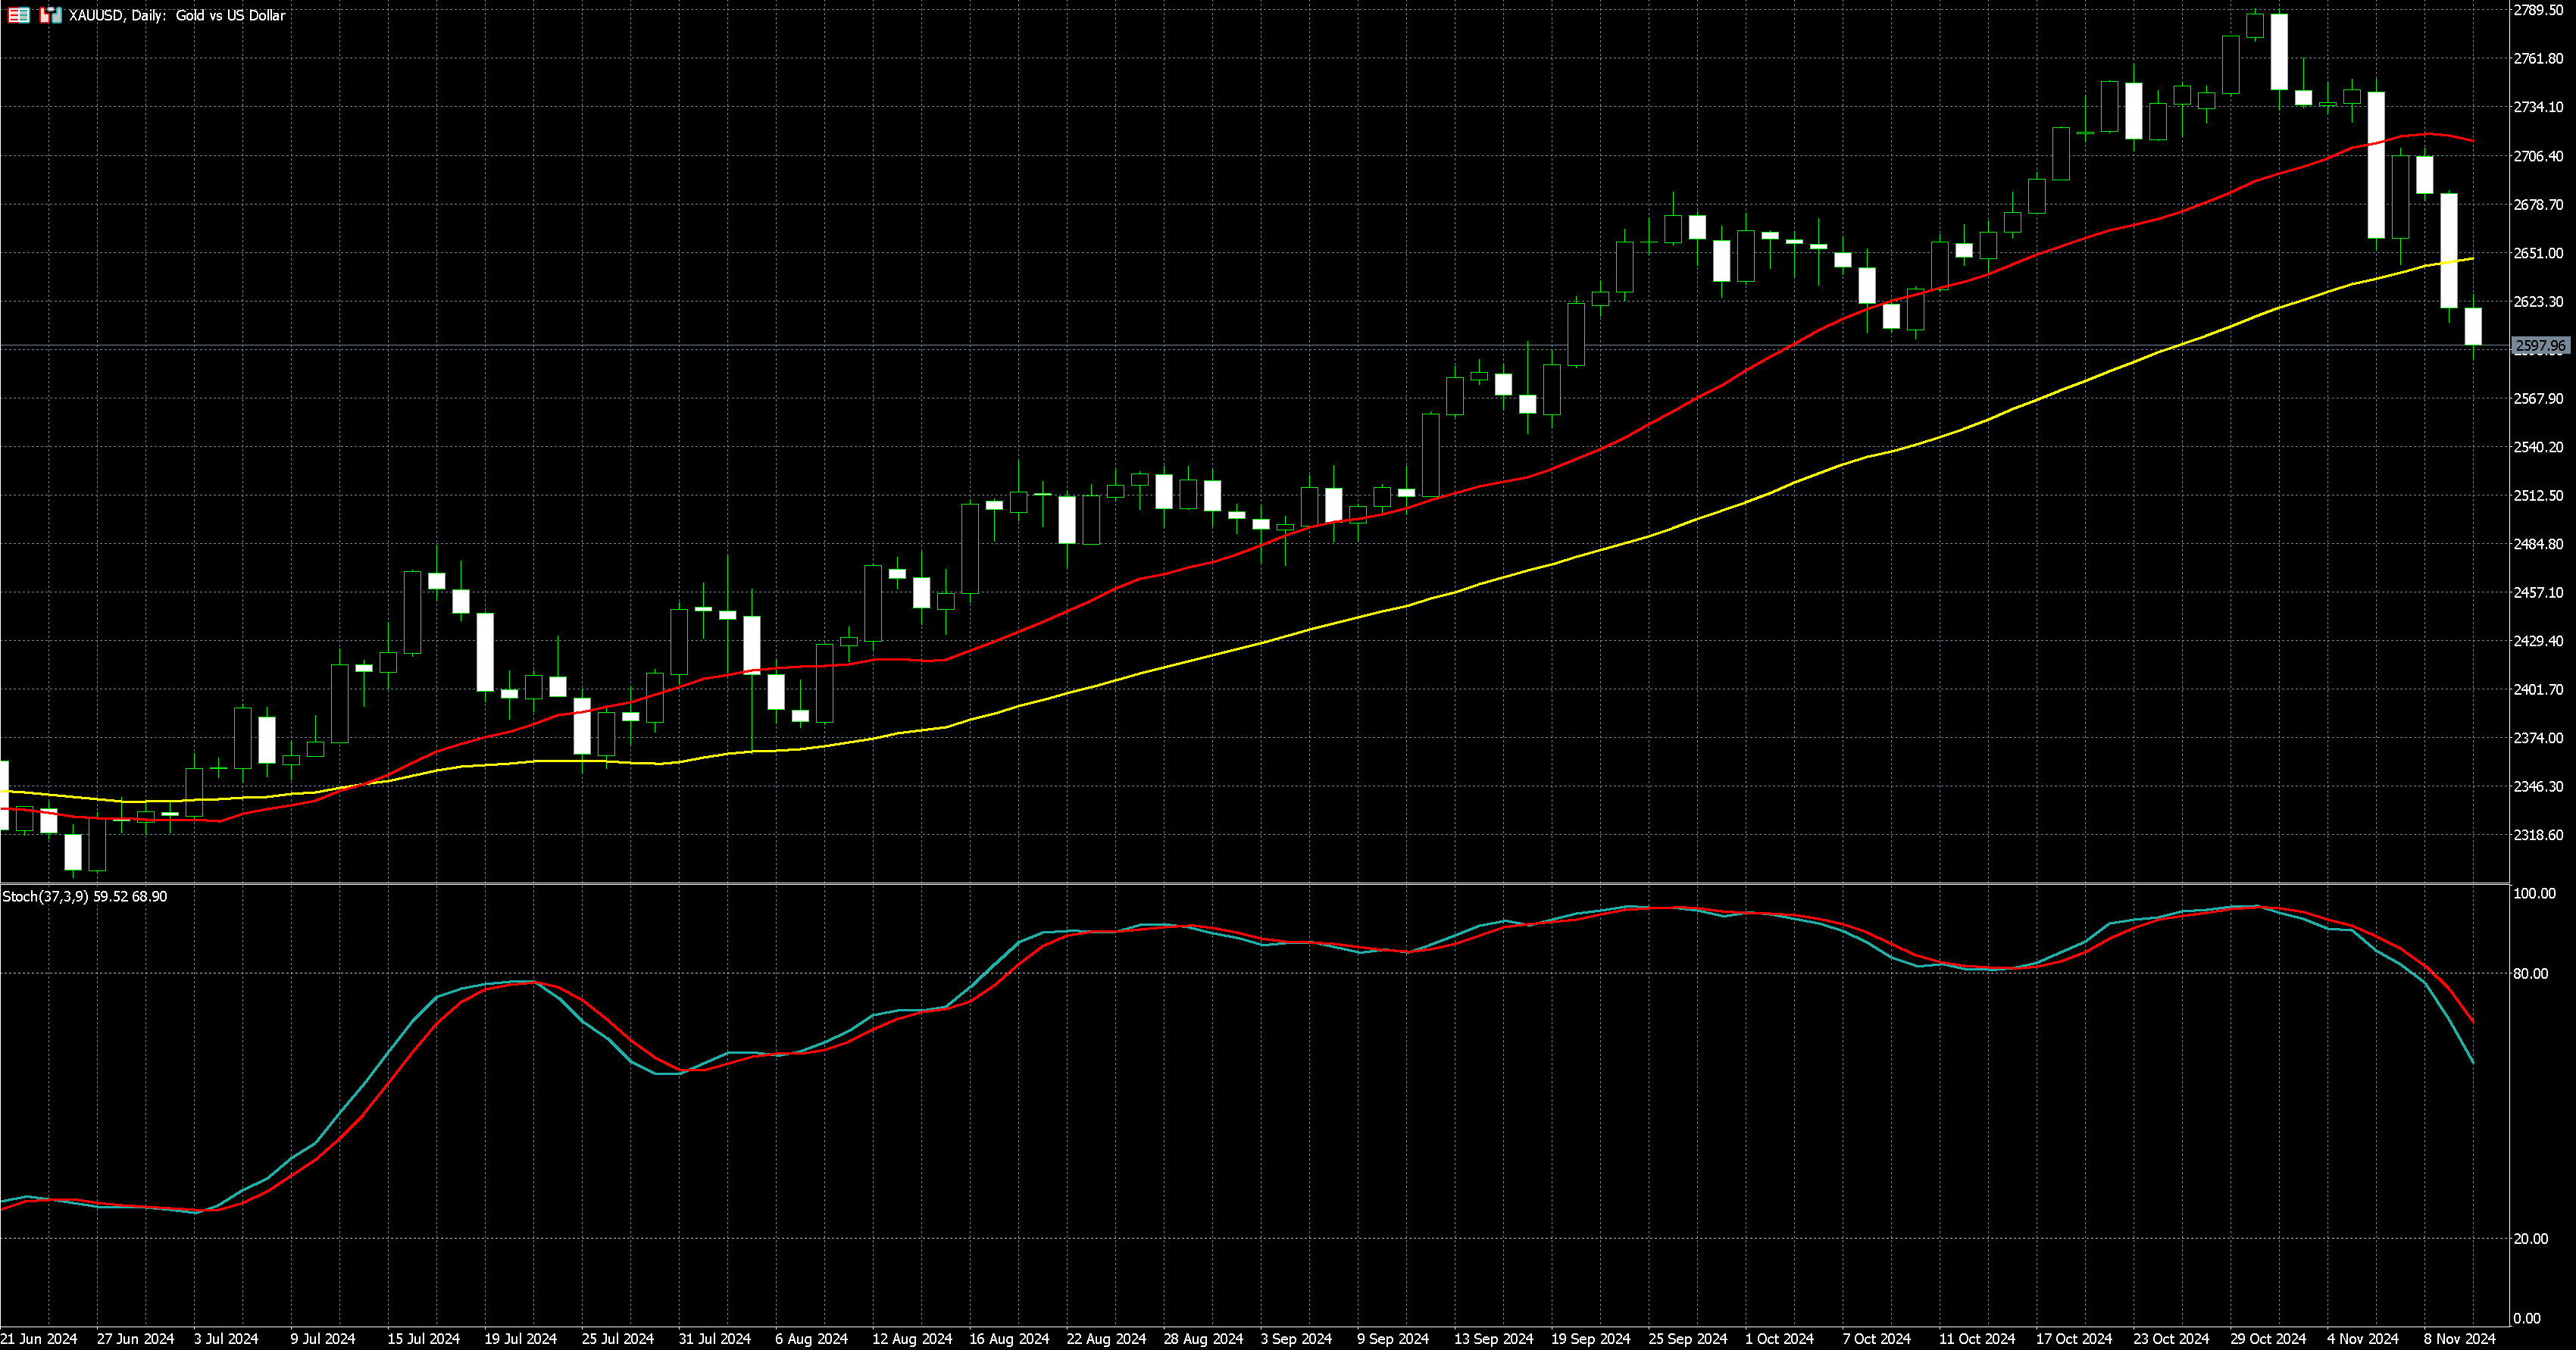Click the red moving average line end
Viewport: 2576px width, 1350px height.
[2471, 140]
